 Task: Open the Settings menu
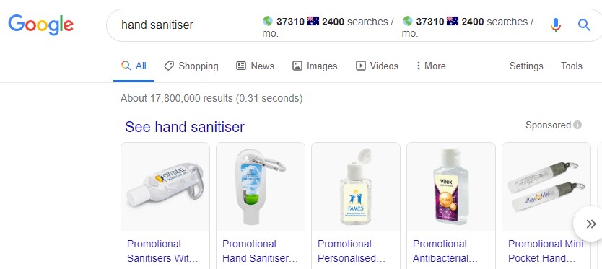[x=526, y=66]
